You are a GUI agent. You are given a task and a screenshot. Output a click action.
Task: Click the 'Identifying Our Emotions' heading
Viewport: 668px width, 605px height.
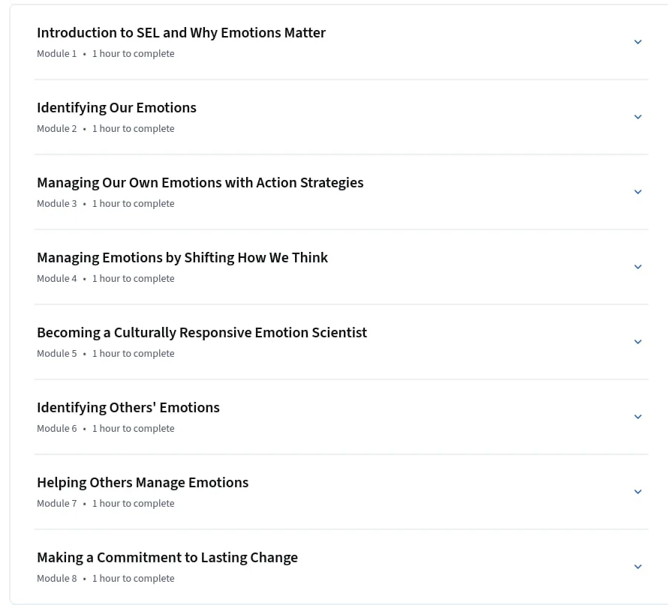click(x=116, y=108)
